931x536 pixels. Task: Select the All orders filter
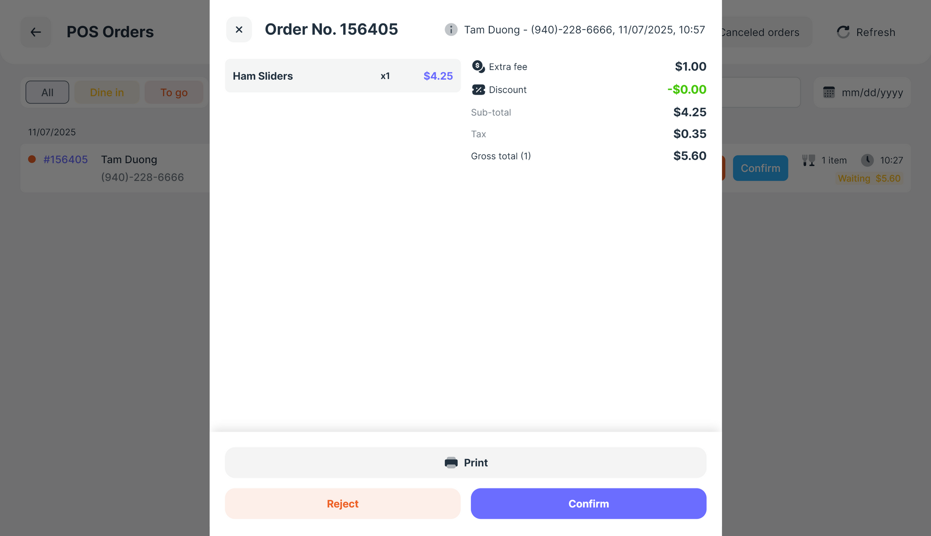click(47, 92)
